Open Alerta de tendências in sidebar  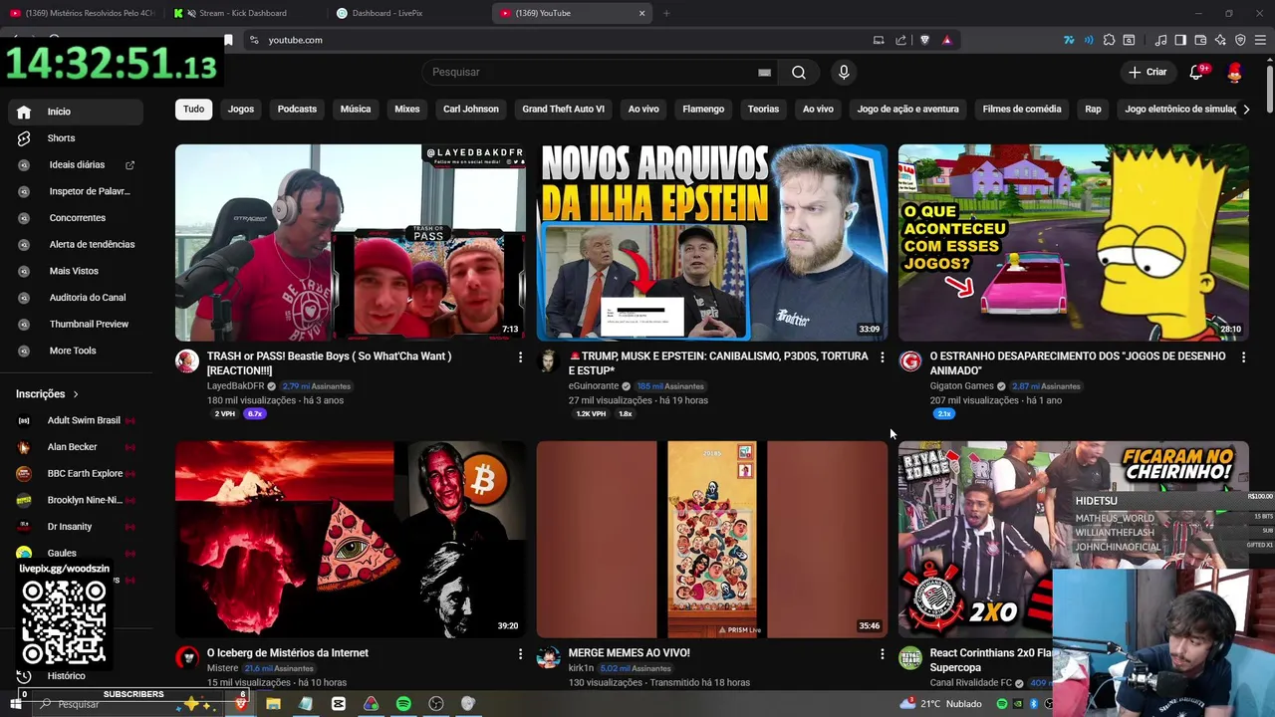point(76,244)
